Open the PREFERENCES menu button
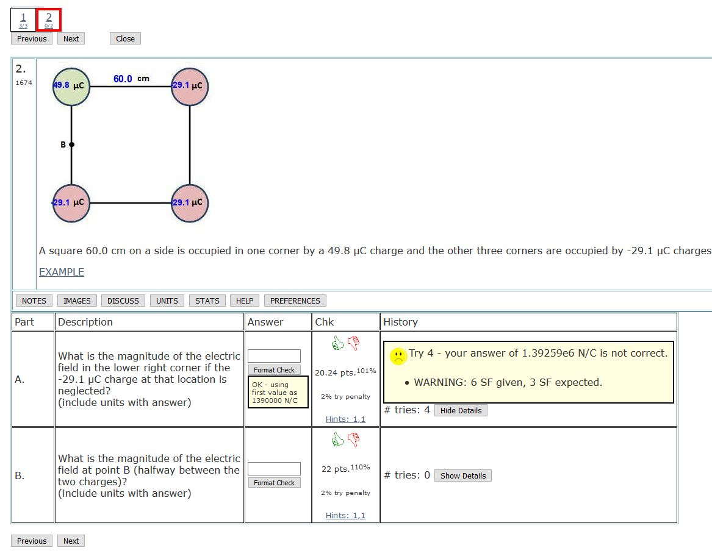This screenshot has width=712, height=559. (295, 301)
